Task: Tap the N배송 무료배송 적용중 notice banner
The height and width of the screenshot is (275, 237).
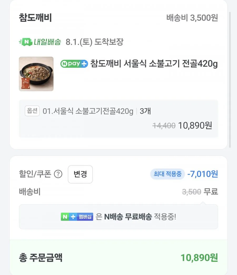Action: click(x=118, y=217)
